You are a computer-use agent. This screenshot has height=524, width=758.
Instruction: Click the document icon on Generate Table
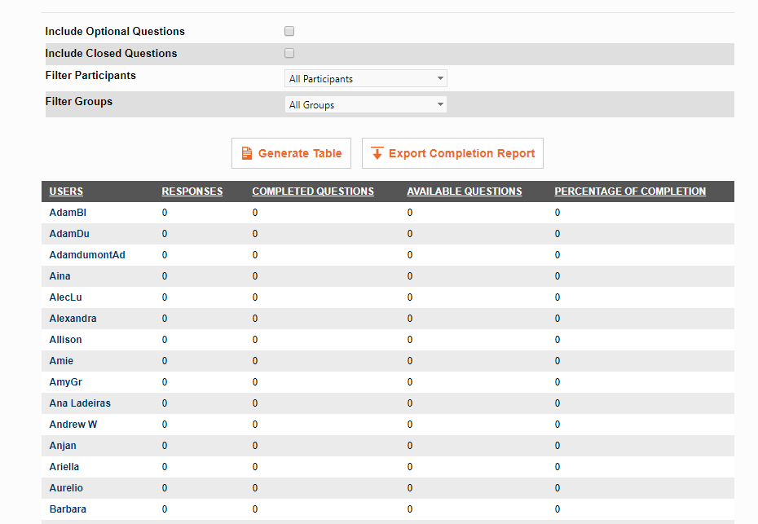click(246, 153)
